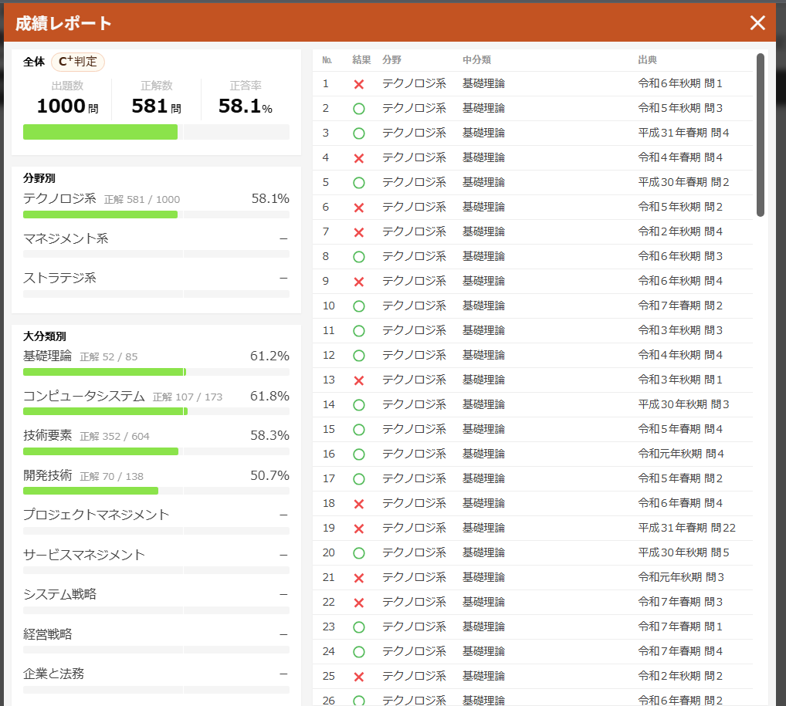Click the コンピュータシステム category label
This screenshot has height=706, width=786.
83,396
